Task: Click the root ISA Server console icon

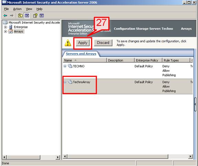Action: (5, 22)
